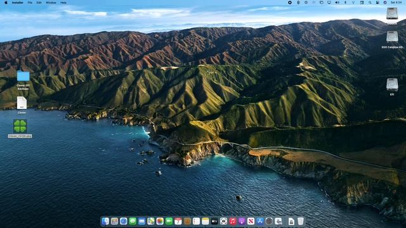The image size is (406, 228).
Task: Open the brown Contacts icon in the Dock
Action: 187,221
